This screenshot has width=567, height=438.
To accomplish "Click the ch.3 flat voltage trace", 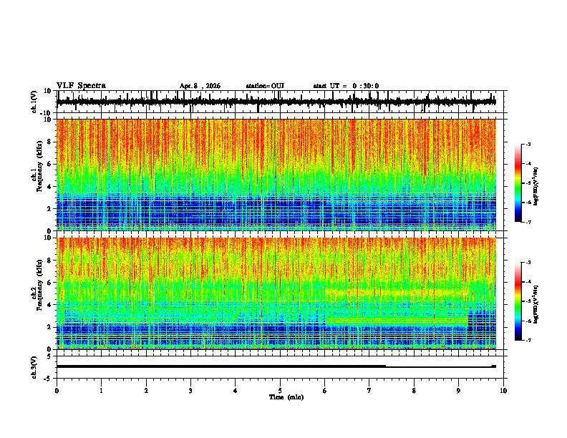I will point(276,366).
